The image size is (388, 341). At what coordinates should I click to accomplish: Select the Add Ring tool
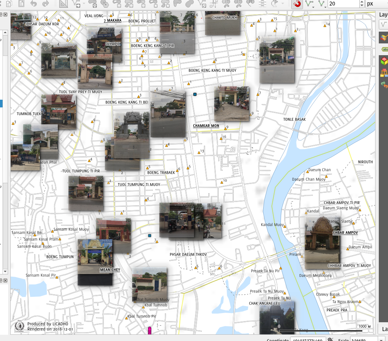click(117, 3)
